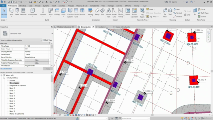This screenshot has width=213, height=120.
Task: Activate the Shaft opening tool
Action: (x=170, y=12)
